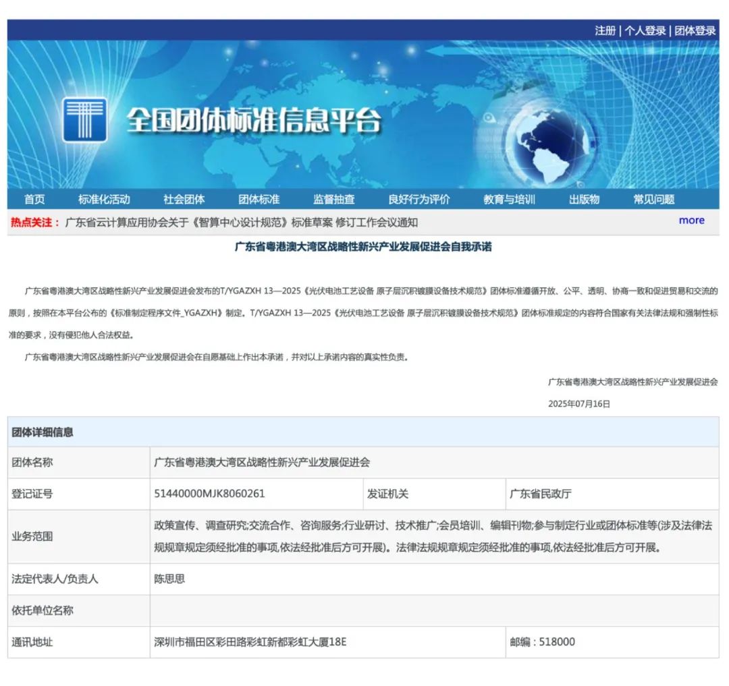Go to the 首页 home menu item
729x686 pixels.
[x=34, y=199]
